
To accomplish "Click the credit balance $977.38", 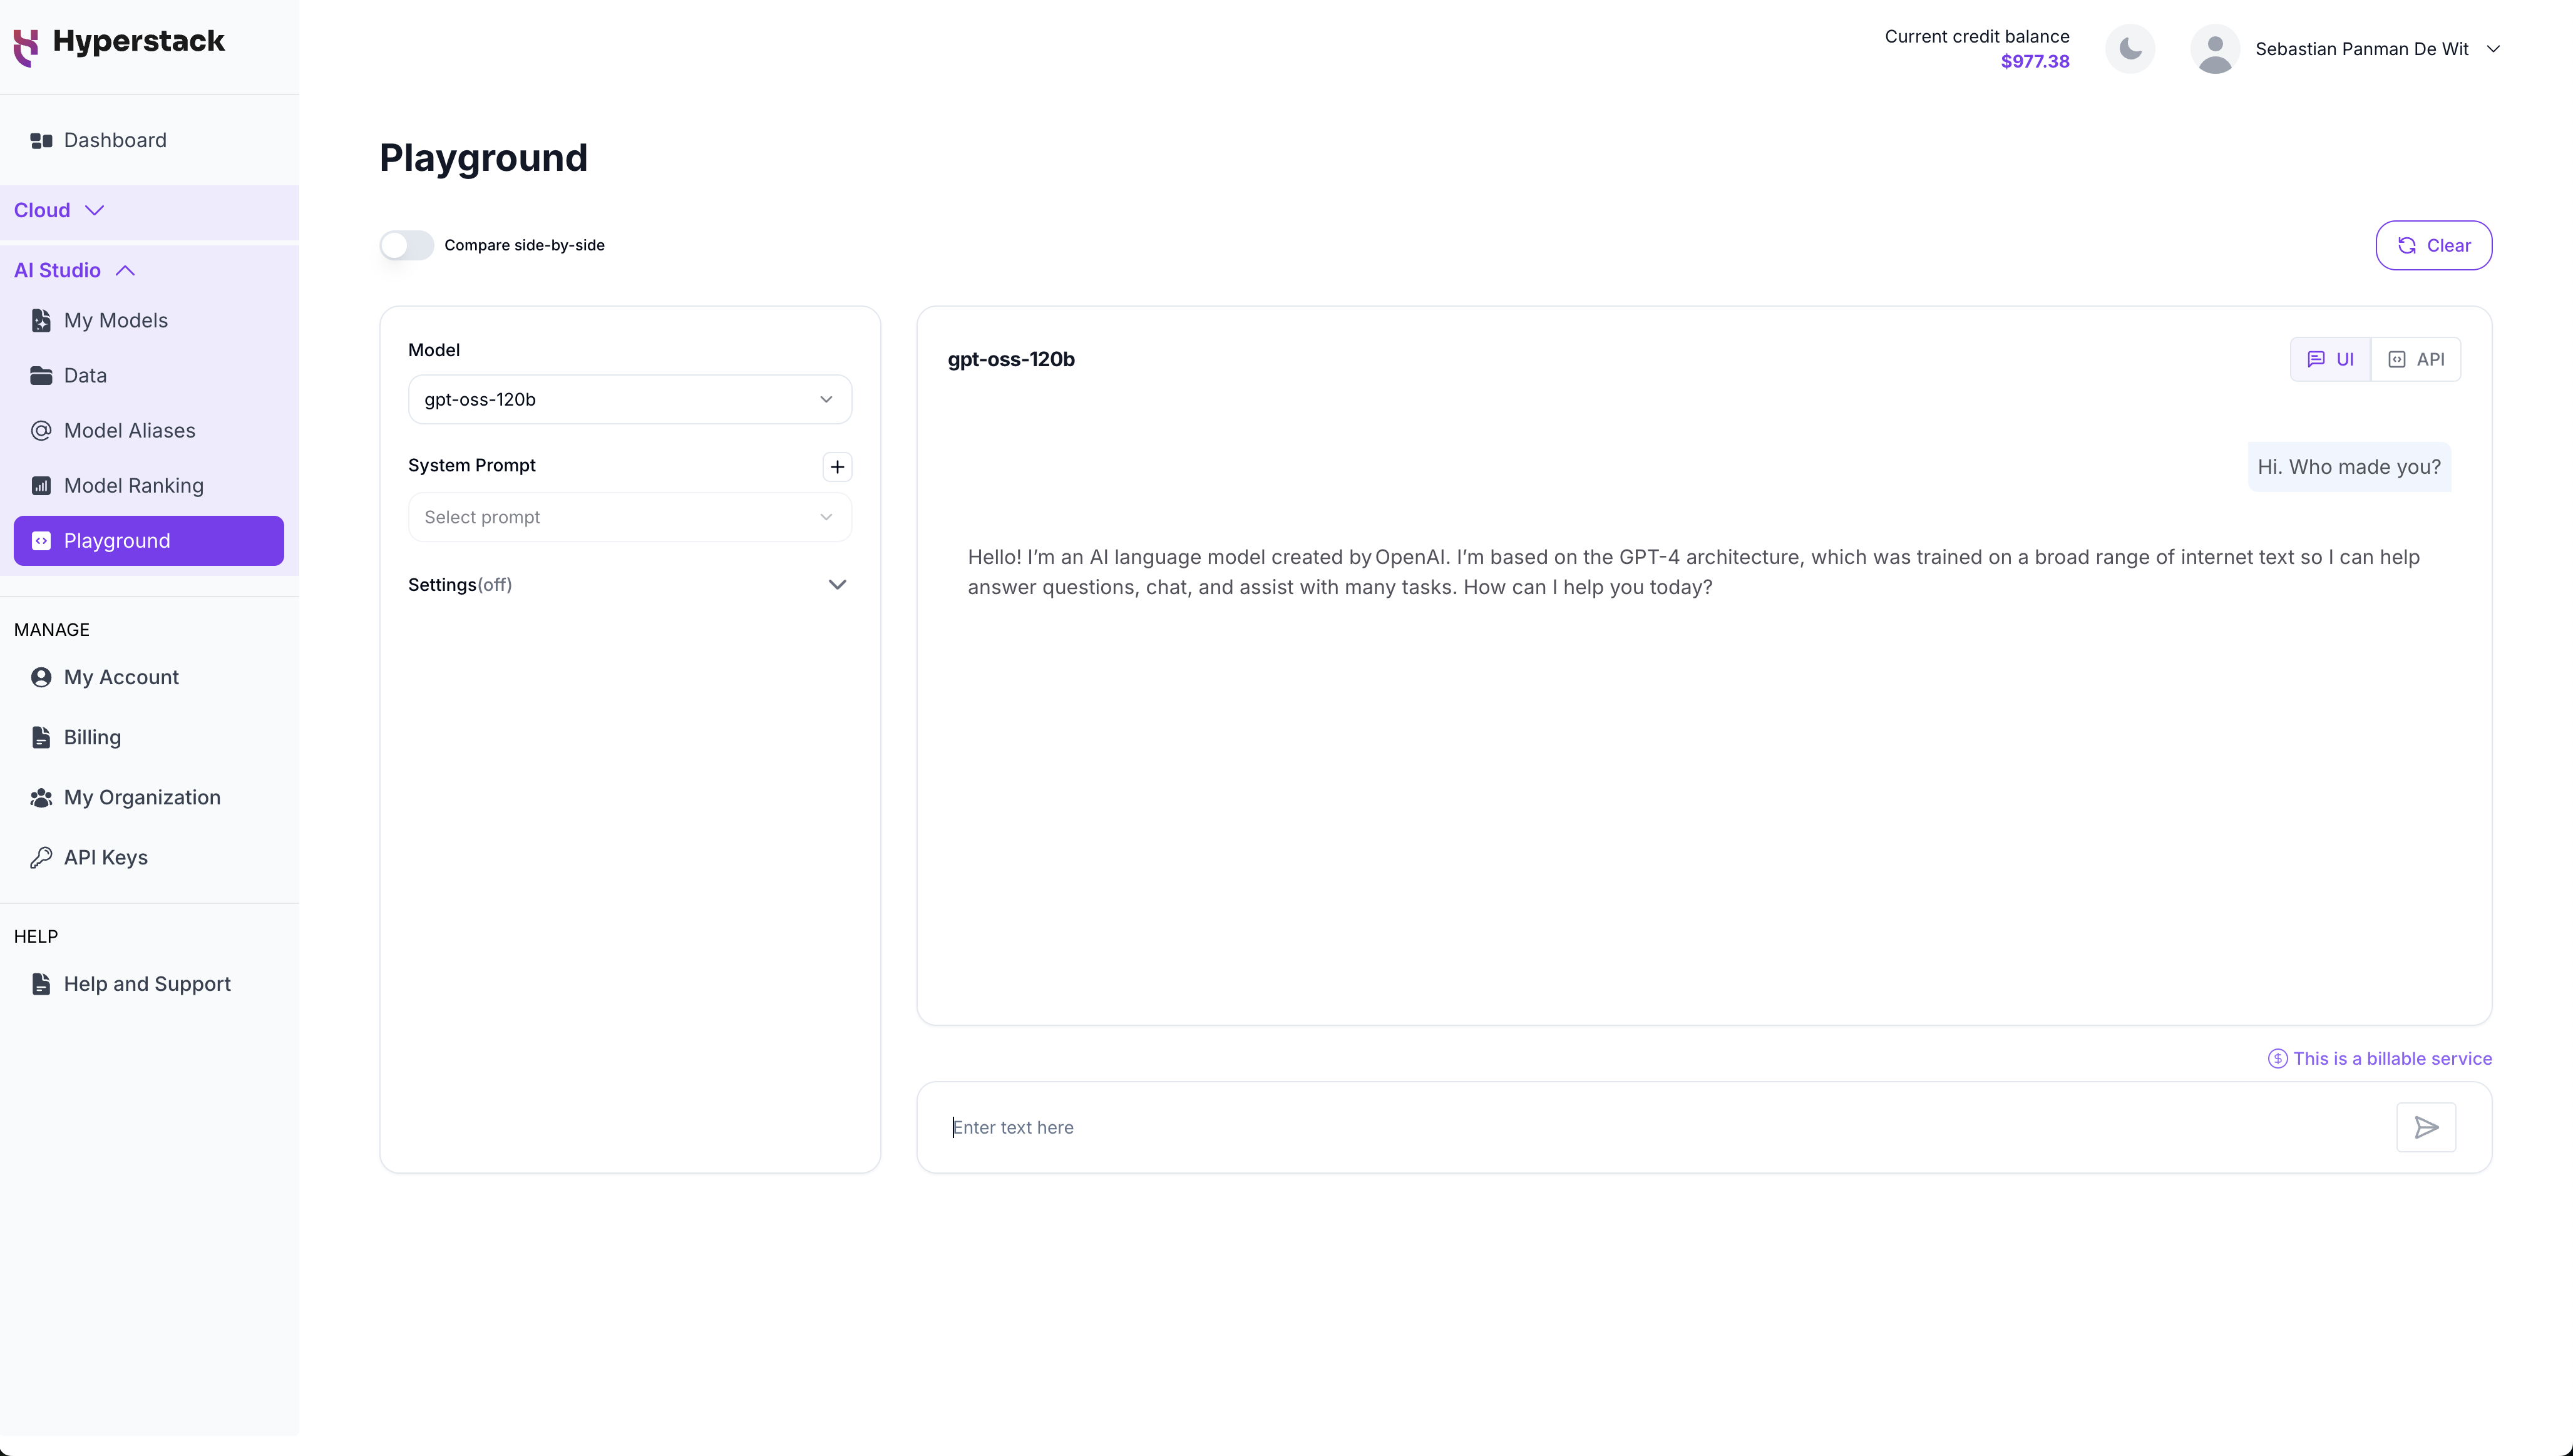I will pyautogui.click(x=2034, y=62).
